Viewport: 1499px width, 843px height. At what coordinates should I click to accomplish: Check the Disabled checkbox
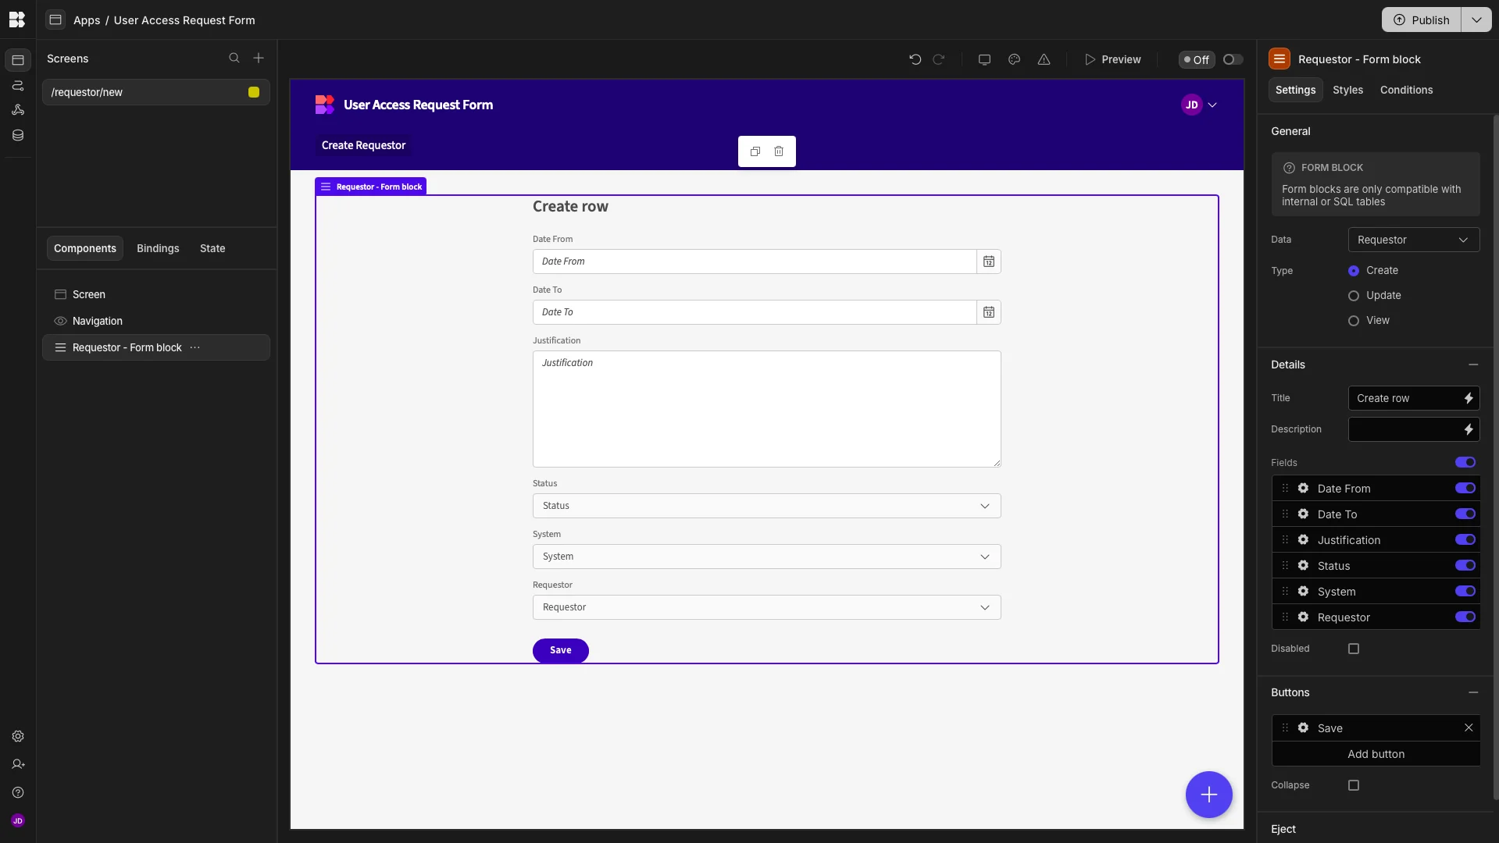(x=1354, y=649)
